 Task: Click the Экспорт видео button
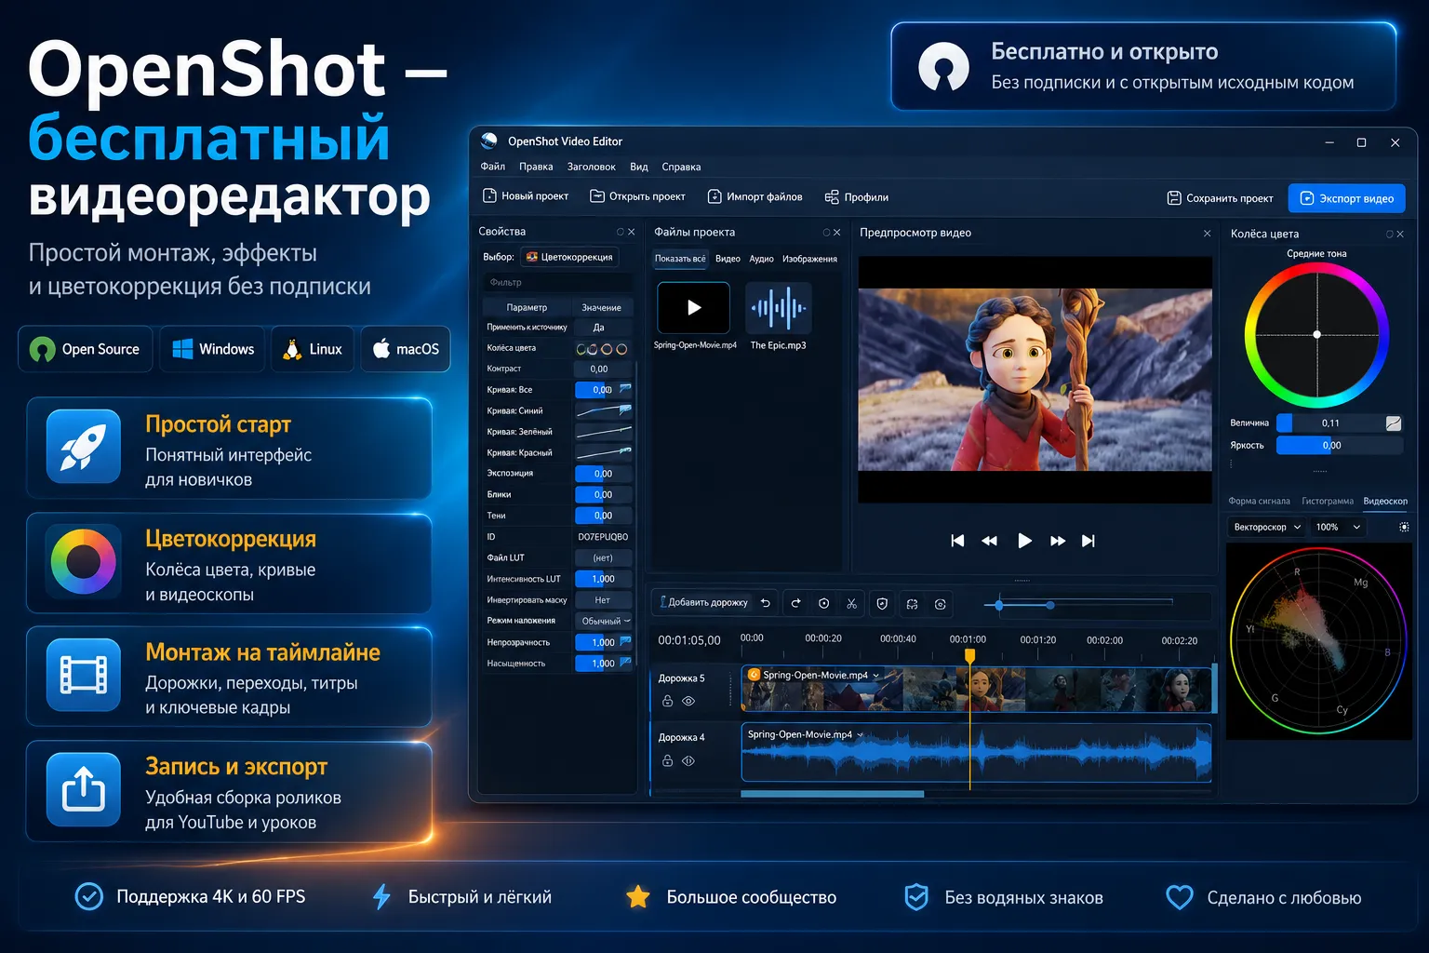pyautogui.click(x=1347, y=198)
